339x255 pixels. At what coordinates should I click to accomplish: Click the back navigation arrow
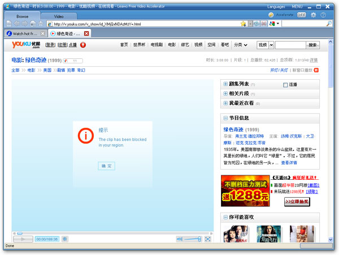17,24
